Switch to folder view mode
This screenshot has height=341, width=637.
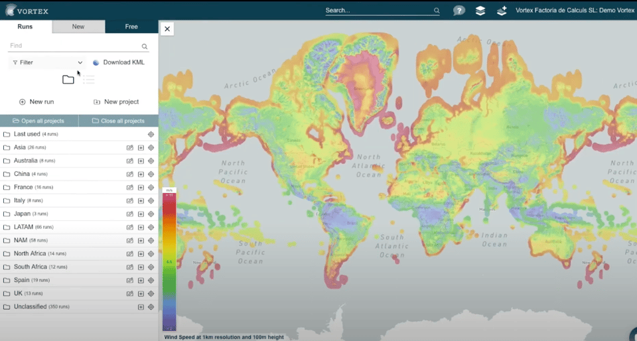coord(68,80)
